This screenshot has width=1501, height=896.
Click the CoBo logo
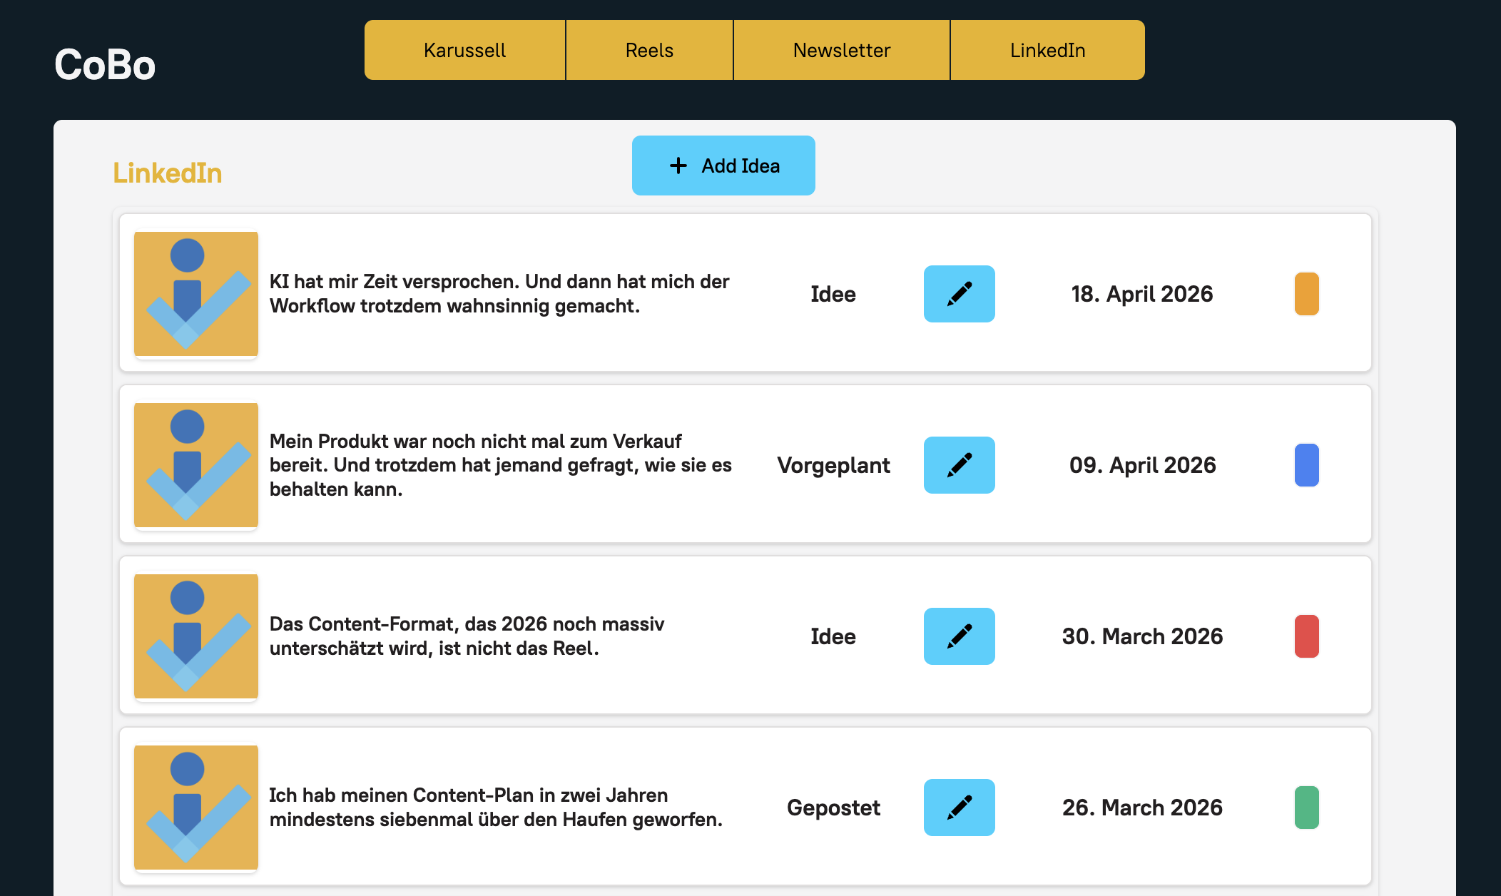click(x=105, y=64)
